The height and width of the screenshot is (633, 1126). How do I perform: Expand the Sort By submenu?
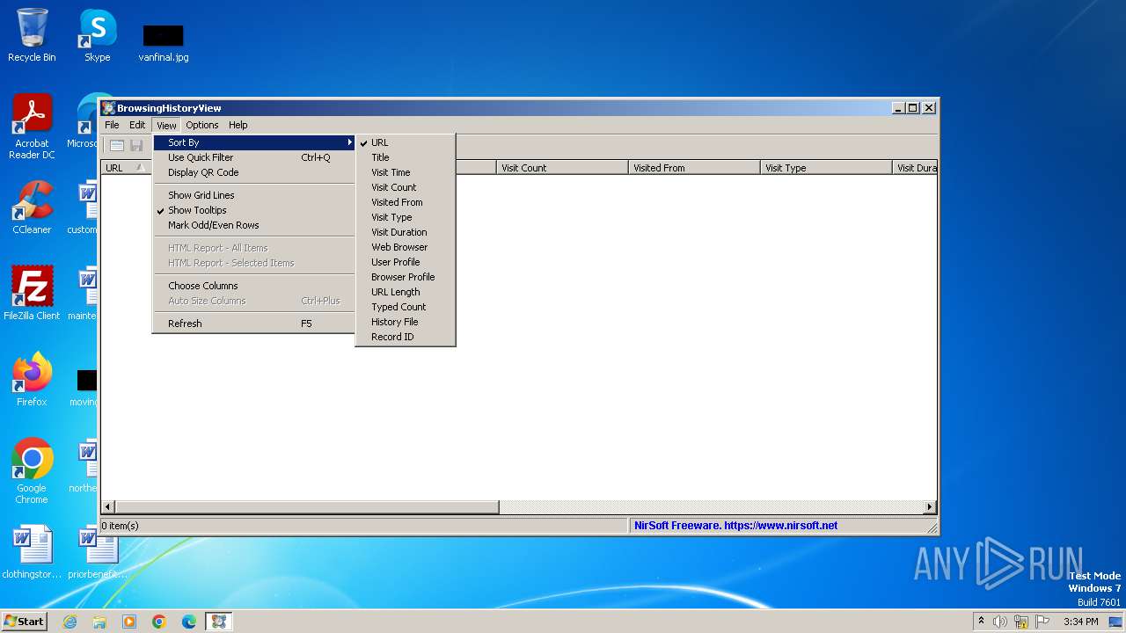click(x=254, y=142)
